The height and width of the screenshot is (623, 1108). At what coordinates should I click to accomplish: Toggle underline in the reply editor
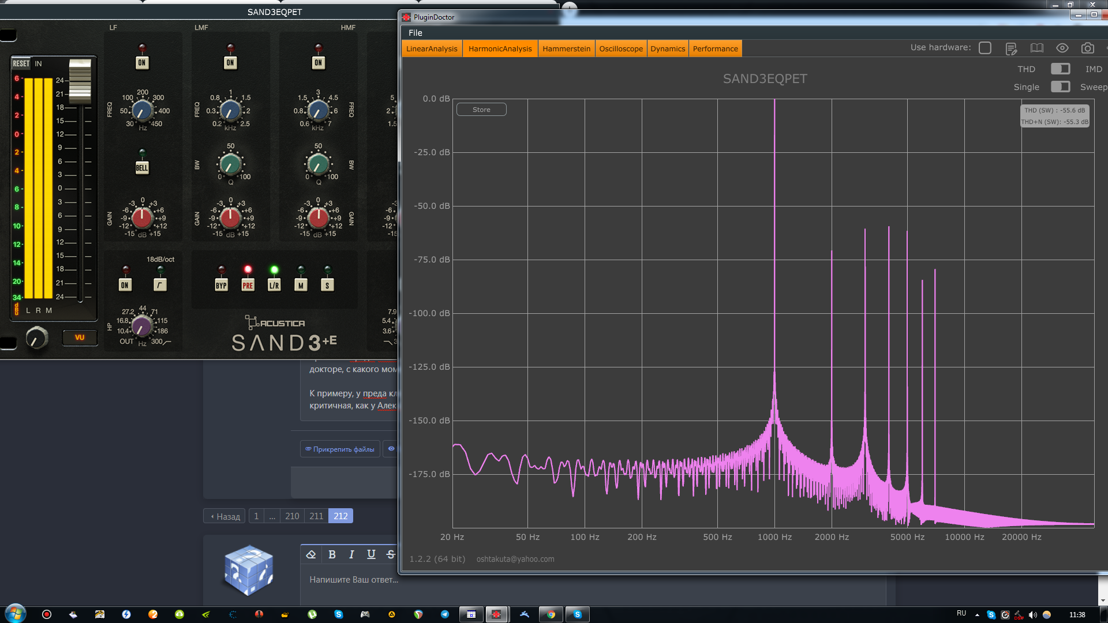click(x=371, y=554)
